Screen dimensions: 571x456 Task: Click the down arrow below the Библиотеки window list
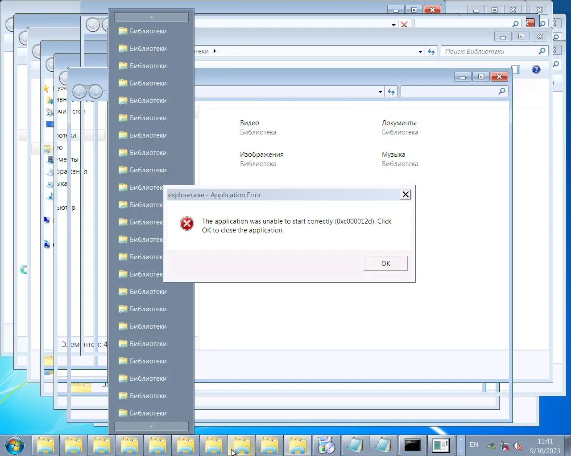[x=151, y=426]
